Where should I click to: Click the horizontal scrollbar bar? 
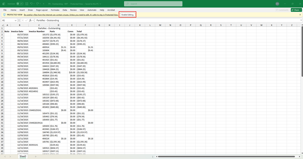(226, 157)
